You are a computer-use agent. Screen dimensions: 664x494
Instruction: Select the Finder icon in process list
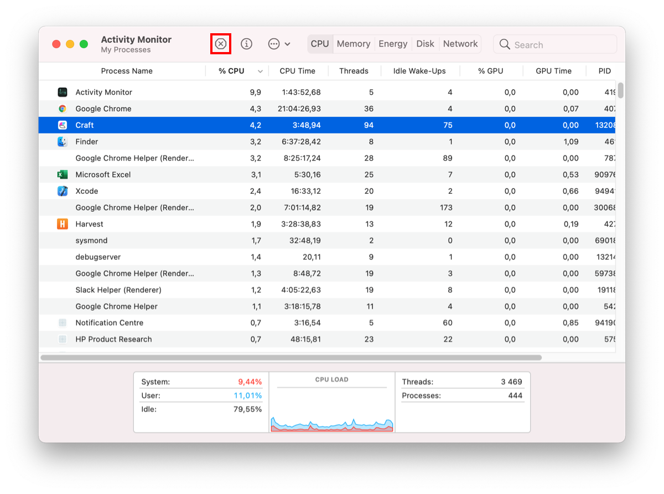click(62, 142)
